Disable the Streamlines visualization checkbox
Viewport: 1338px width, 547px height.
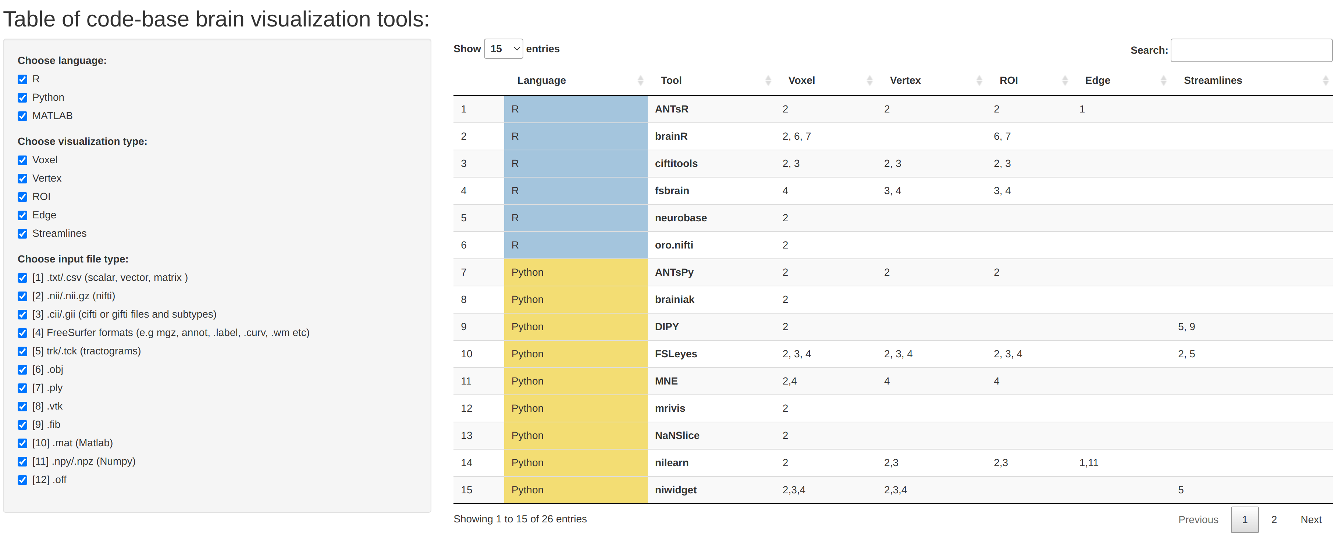tap(22, 234)
